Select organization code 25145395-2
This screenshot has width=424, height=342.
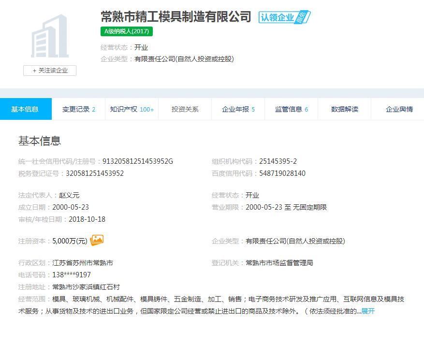278,161
